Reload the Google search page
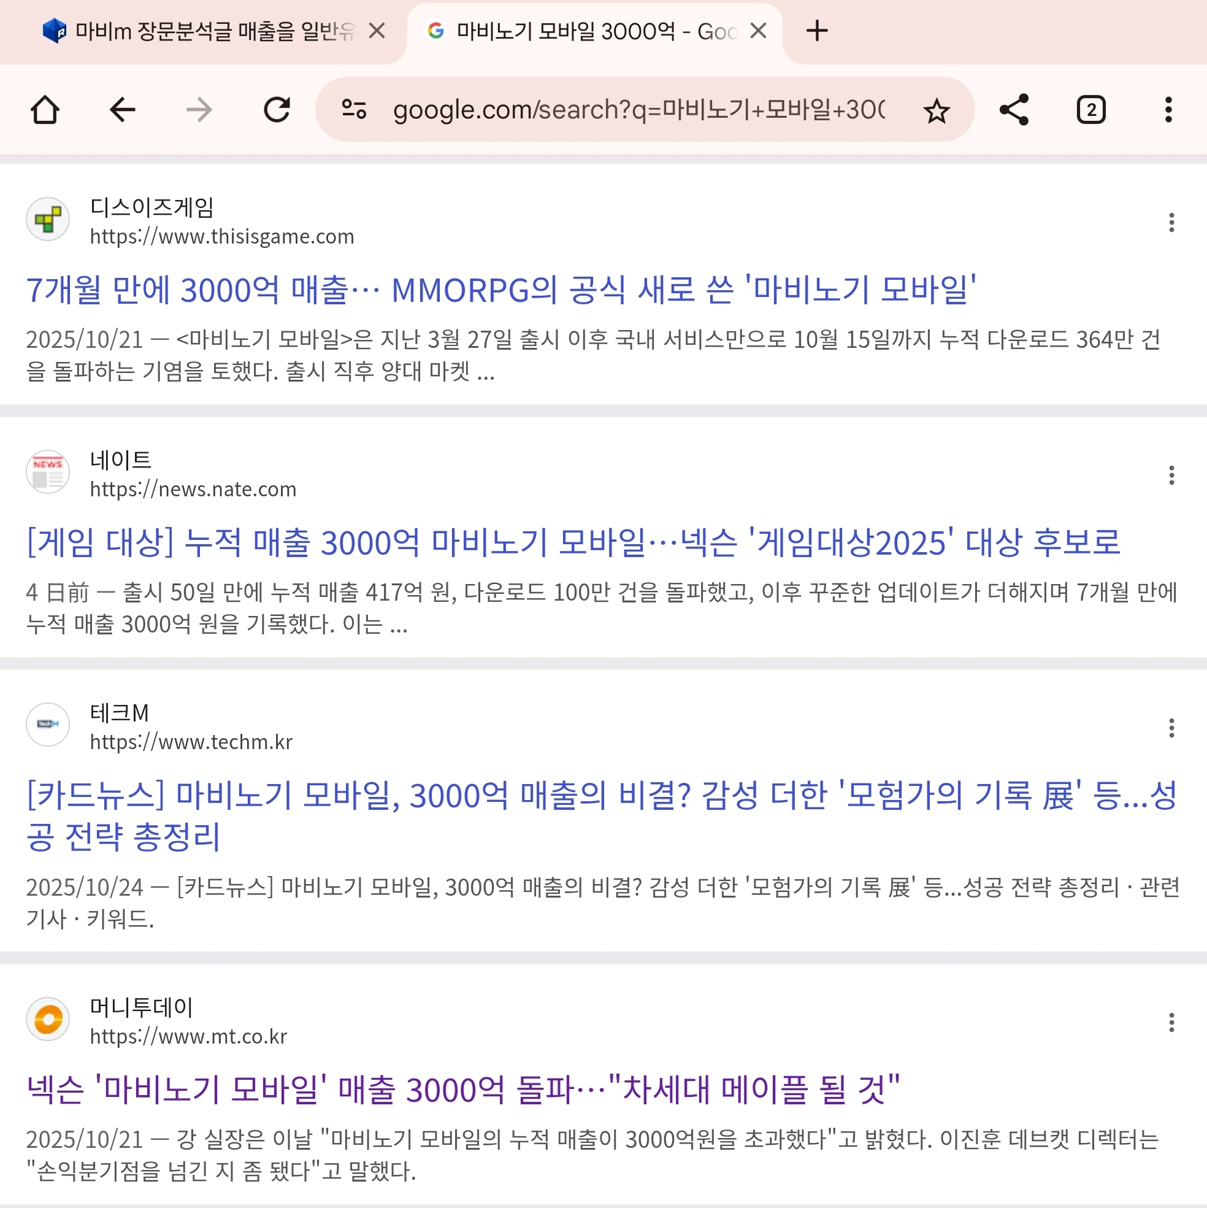Viewport: 1207px width, 1208px height. click(x=277, y=110)
